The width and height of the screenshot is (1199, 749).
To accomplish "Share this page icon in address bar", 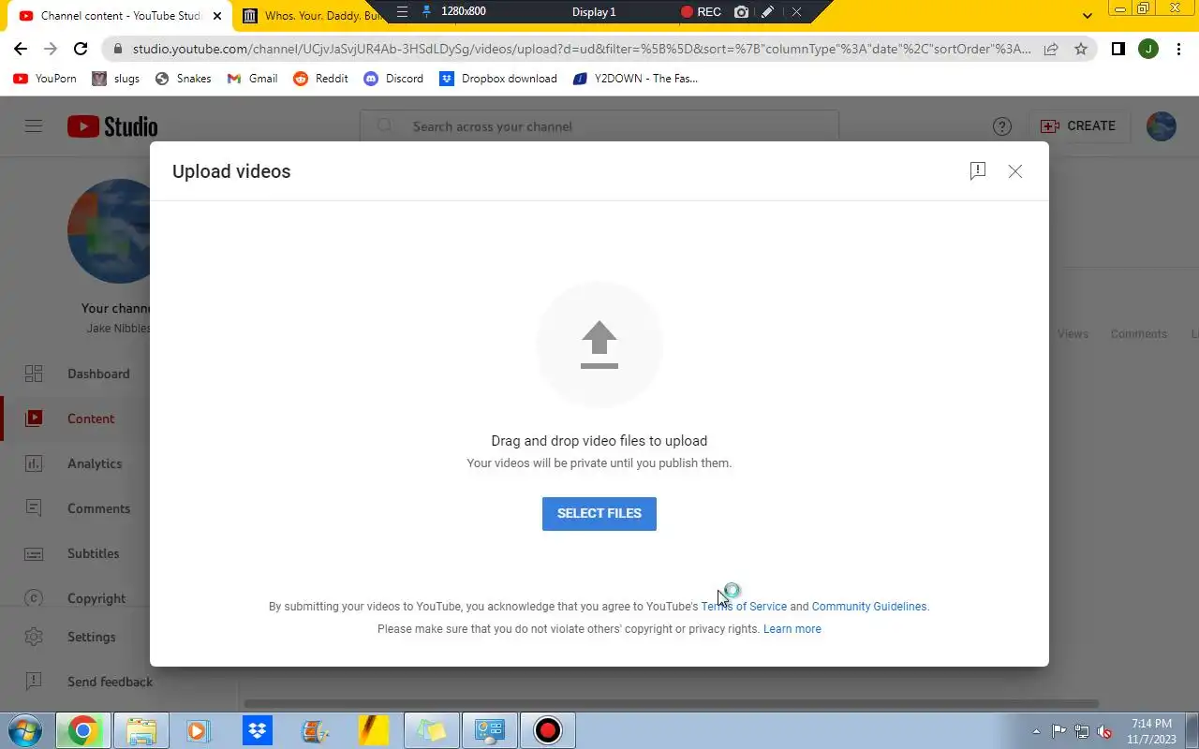I will [1051, 49].
